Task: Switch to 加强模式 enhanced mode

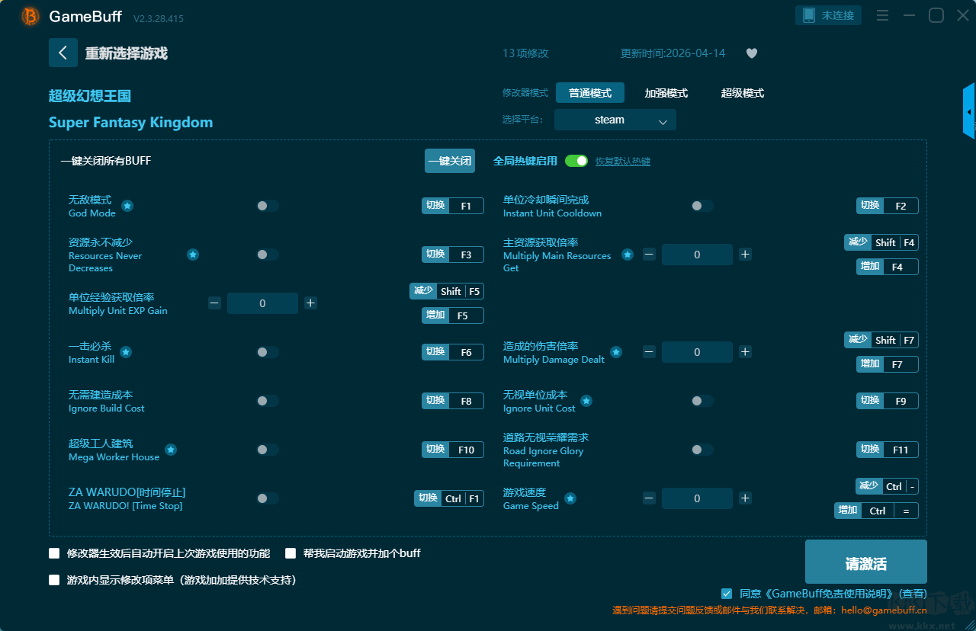Action: (x=666, y=93)
